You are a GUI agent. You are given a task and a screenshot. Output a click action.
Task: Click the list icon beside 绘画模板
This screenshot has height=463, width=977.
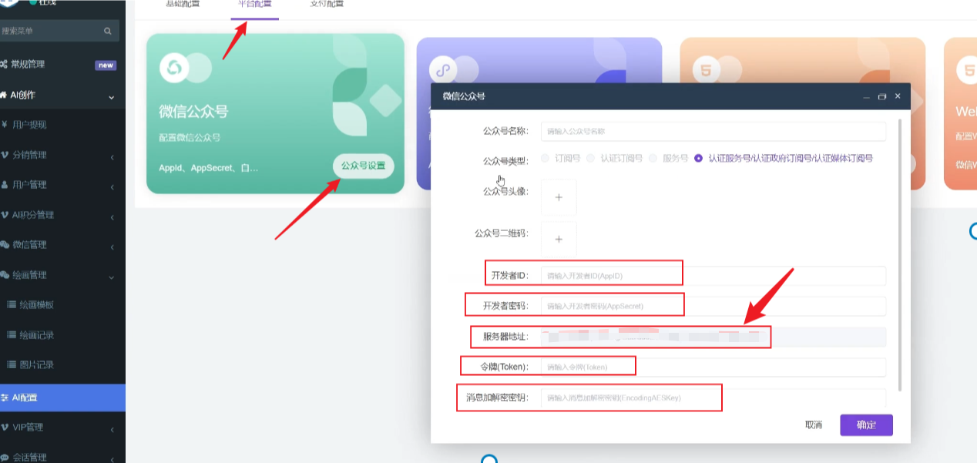click(x=12, y=305)
